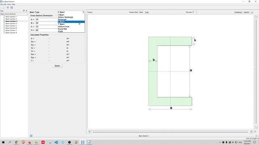Image resolution: width=259 pixels, height=145 pixels.
Task: Switch to the beam section app taskbar icon
Action: pos(83,142)
